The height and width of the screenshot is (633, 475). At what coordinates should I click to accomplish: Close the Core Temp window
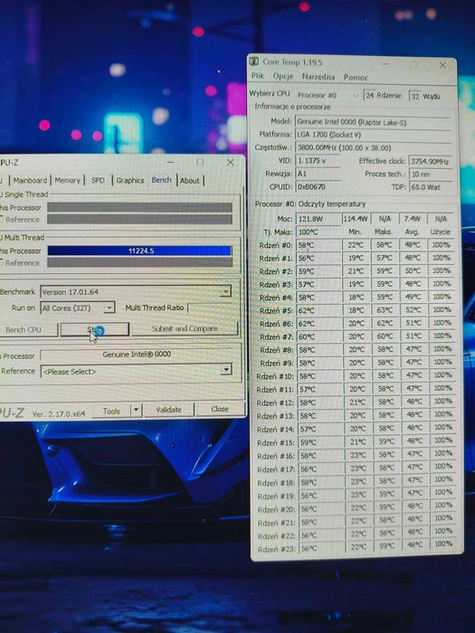(443, 65)
